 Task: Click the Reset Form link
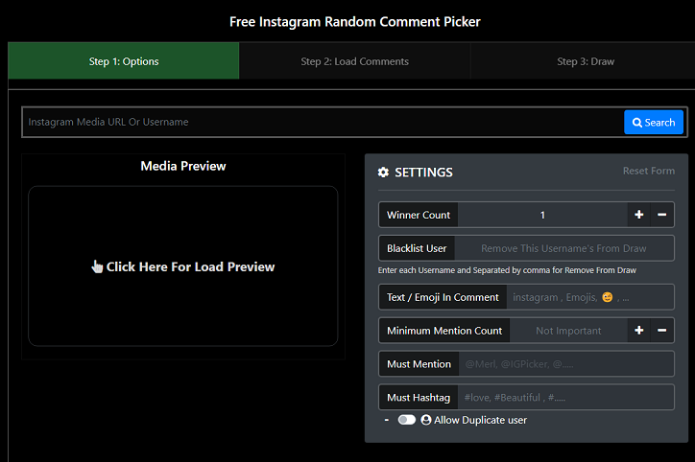(x=649, y=171)
